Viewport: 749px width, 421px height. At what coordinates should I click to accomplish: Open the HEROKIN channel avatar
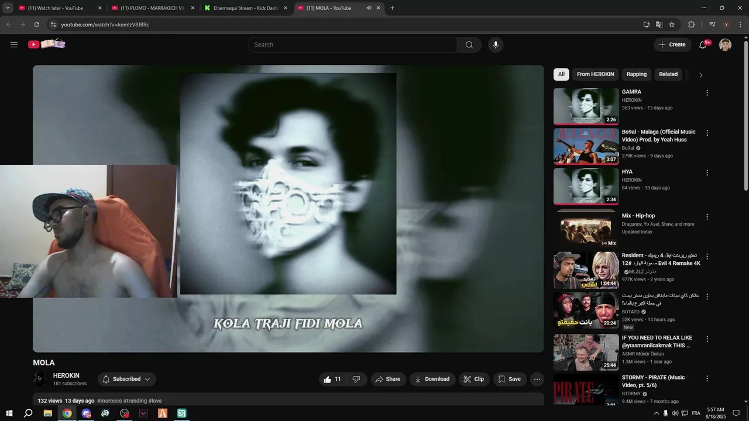[x=40, y=379]
